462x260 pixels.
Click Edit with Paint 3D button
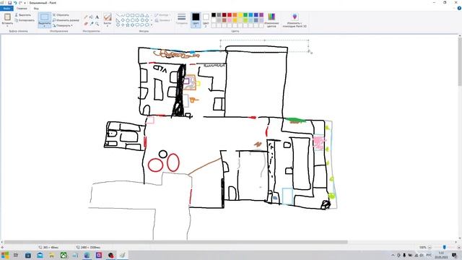pos(295,19)
